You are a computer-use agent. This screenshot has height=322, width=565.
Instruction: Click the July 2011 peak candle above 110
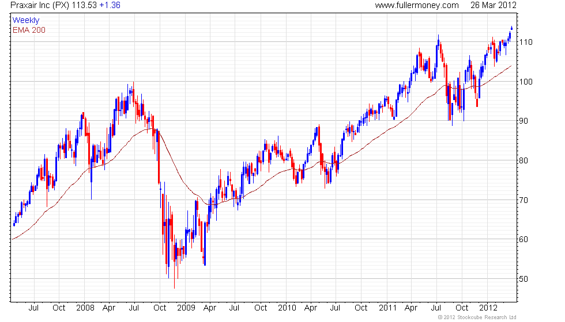(439, 43)
